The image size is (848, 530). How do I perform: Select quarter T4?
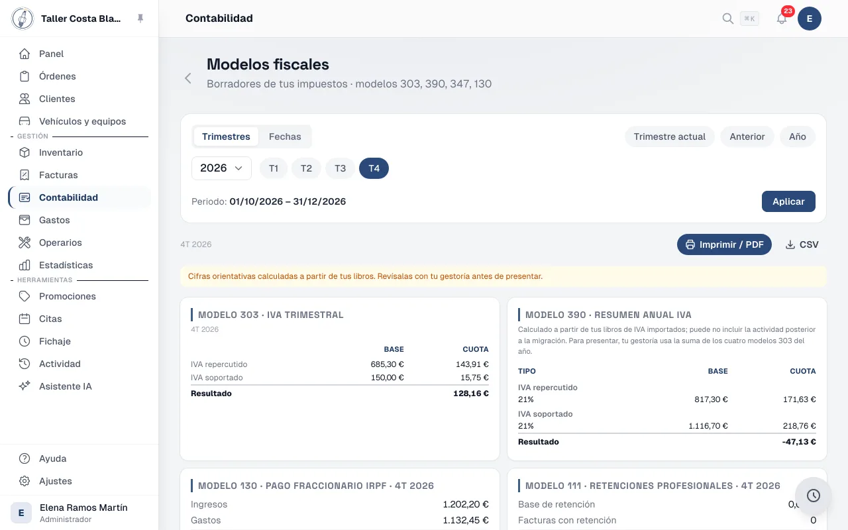pyautogui.click(x=374, y=168)
